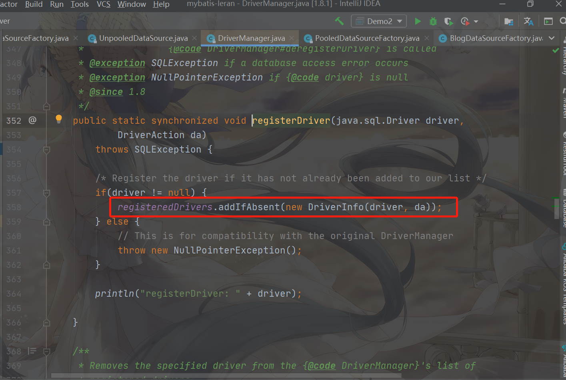Screen dimensions: 566x380
Task: Click 'synchronized' keyword on line 352
Action: (x=184, y=121)
